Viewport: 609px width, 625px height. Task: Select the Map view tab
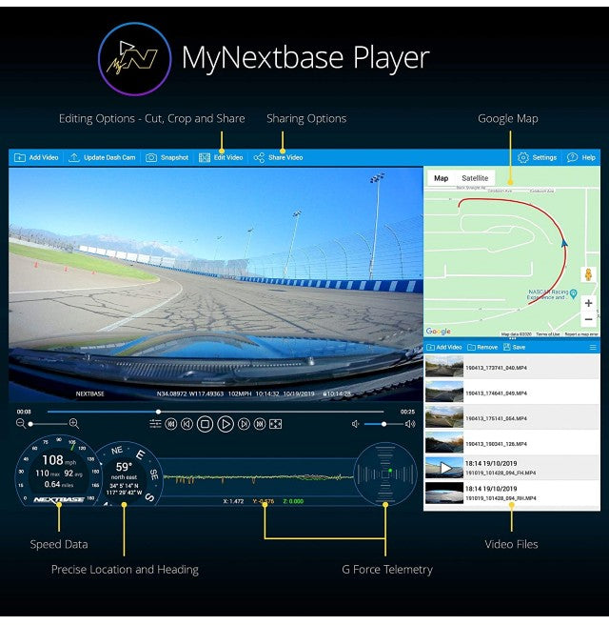tap(441, 178)
